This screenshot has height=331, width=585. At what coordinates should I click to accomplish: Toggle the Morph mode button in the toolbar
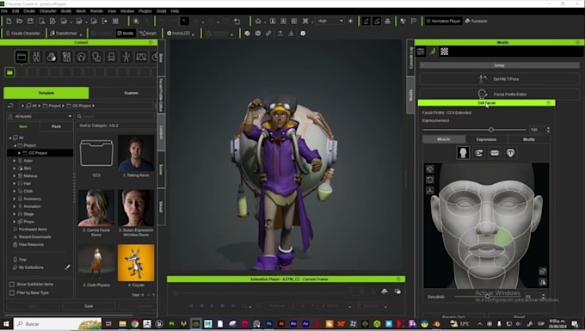(x=148, y=34)
